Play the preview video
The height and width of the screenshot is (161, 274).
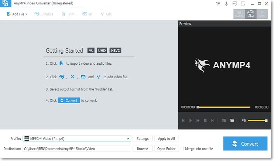[191, 121]
